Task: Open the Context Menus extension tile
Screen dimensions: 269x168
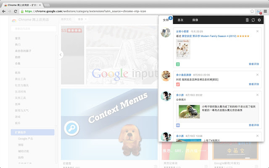Action: (109, 124)
